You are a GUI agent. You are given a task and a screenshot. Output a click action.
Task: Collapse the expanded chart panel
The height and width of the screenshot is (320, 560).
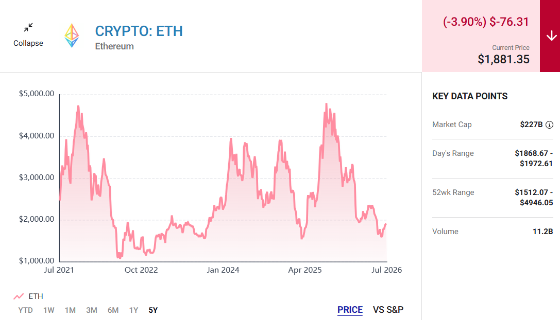pos(28,35)
